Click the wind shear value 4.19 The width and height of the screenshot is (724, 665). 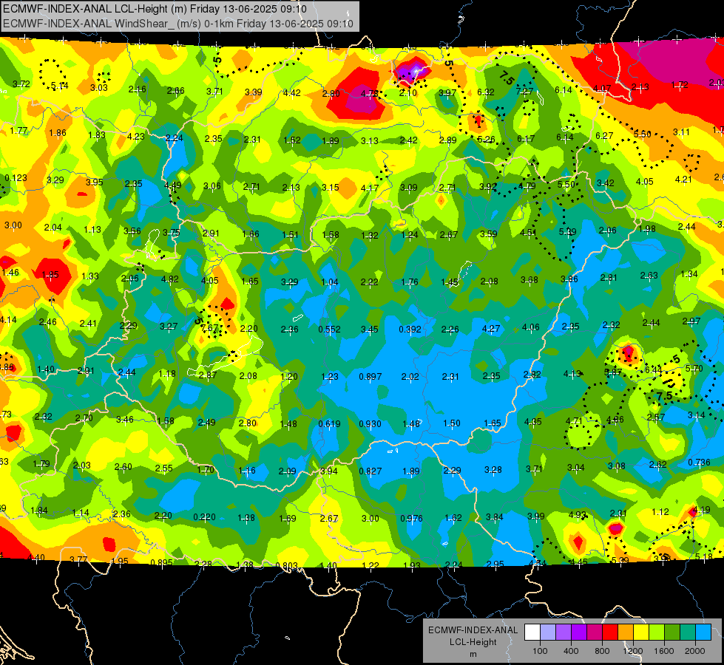click(x=702, y=510)
